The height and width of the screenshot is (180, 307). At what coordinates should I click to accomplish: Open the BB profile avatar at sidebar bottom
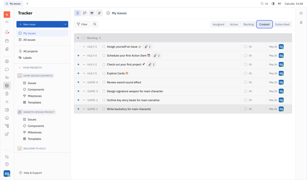7,173
